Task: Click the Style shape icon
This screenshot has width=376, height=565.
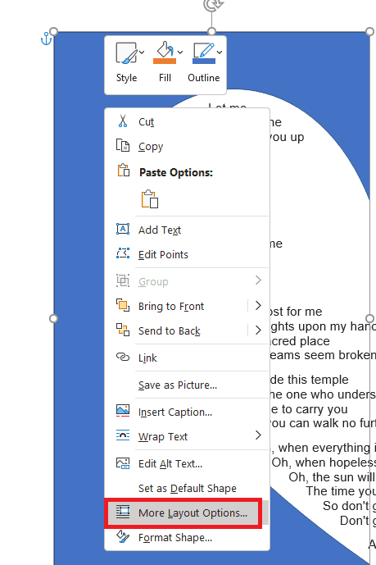Action: coord(126,53)
